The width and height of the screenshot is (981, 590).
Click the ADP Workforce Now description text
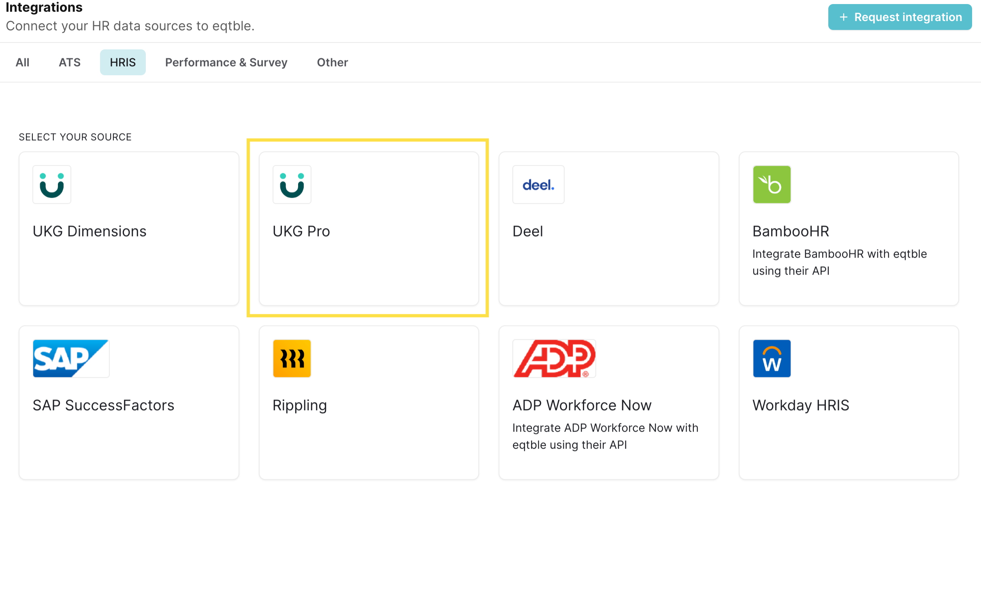(x=605, y=436)
